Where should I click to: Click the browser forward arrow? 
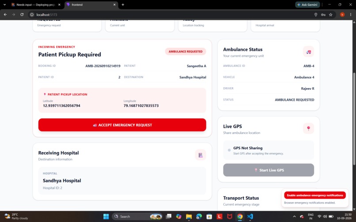click(x=14, y=15)
